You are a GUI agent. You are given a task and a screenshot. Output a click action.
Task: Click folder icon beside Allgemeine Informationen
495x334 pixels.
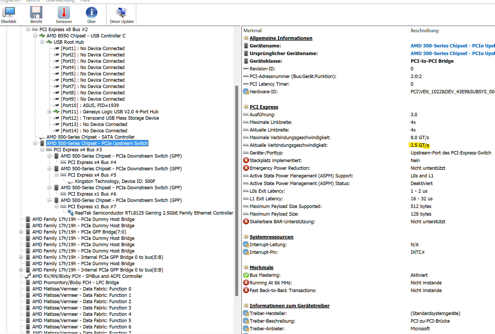(246, 38)
